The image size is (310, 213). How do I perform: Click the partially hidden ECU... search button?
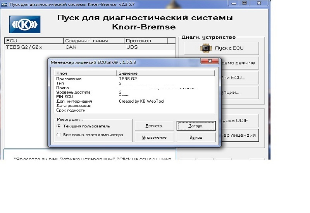point(240,78)
